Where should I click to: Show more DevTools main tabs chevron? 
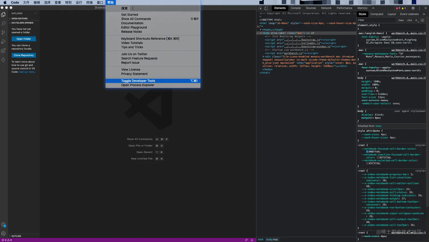coord(373,8)
